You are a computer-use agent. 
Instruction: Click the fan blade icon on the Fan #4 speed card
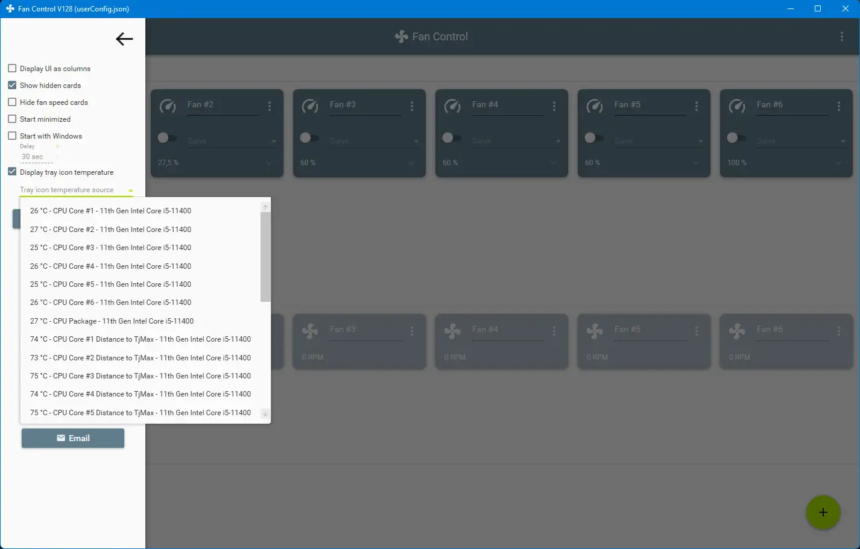pyautogui.click(x=452, y=331)
